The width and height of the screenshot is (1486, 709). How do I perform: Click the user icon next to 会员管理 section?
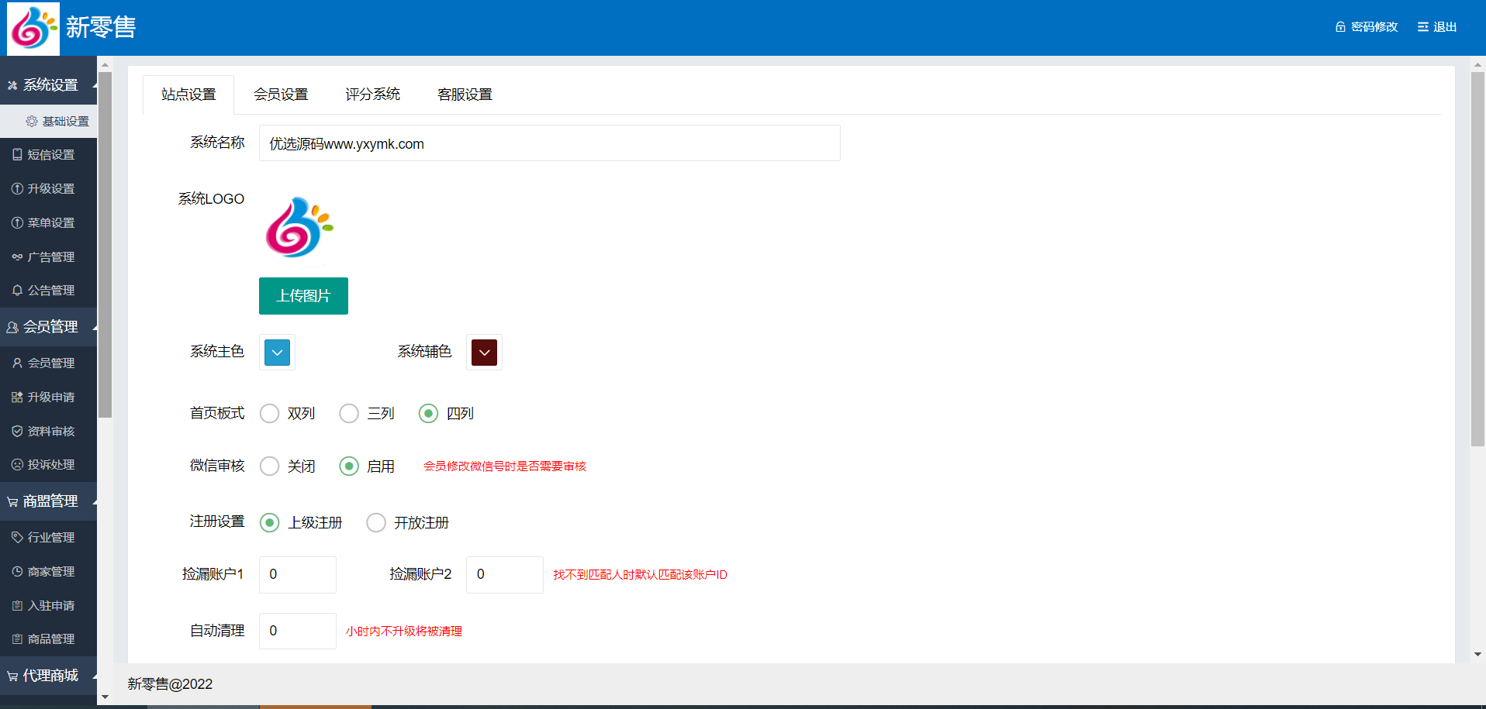tap(12, 328)
